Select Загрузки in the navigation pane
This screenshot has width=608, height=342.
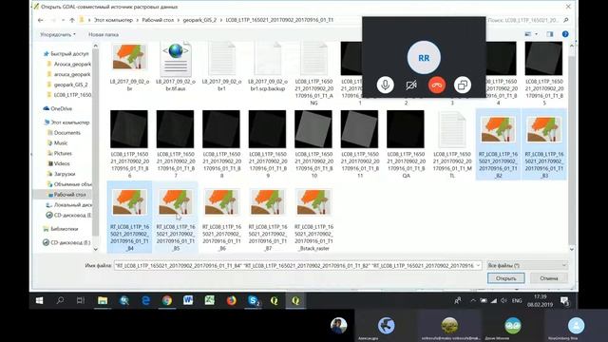(x=61, y=174)
